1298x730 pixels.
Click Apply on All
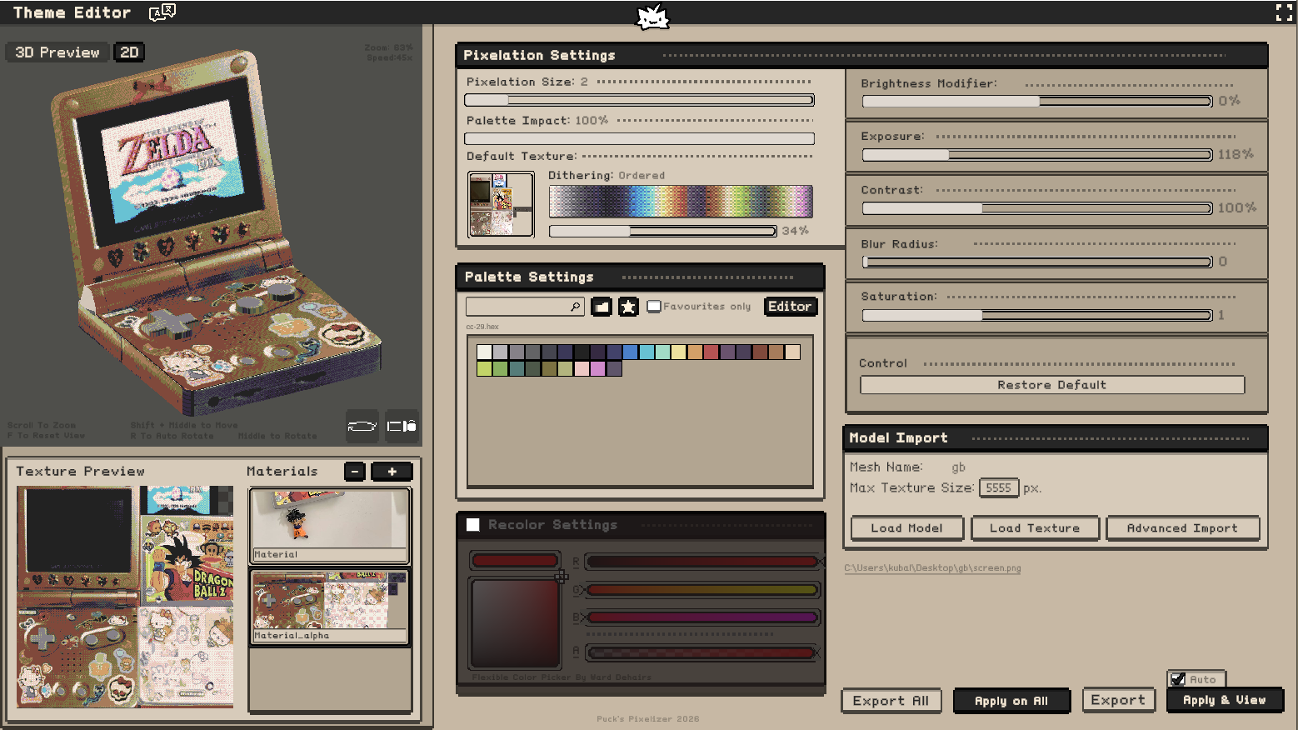coord(1011,701)
